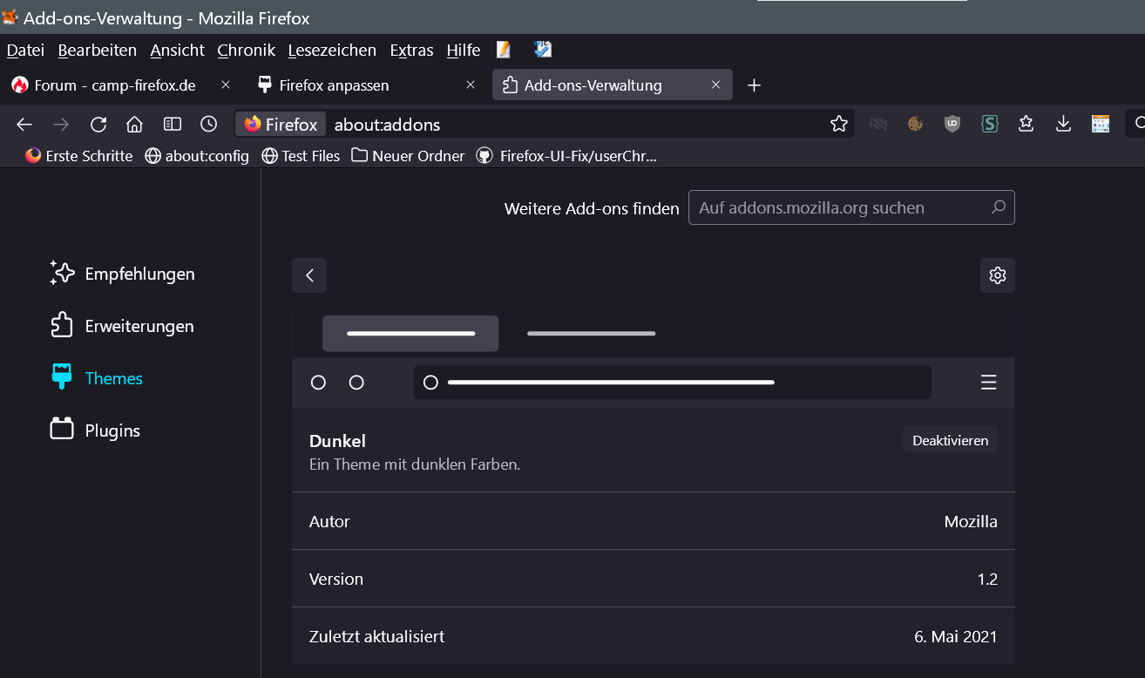The width and height of the screenshot is (1145, 678).
Task: Select Erweiterungen in the sidebar
Action: tap(139, 327)
